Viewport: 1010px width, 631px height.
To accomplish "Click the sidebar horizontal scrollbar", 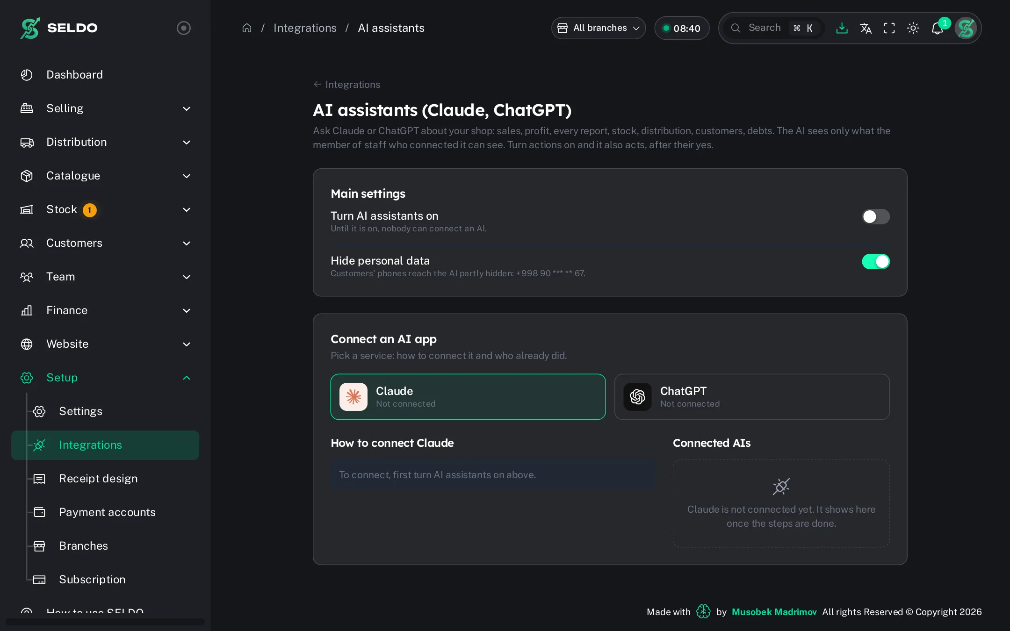I will tap(105, 622).
